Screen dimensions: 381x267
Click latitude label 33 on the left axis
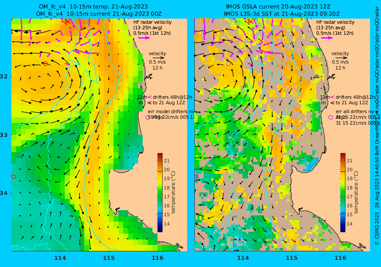4,135
